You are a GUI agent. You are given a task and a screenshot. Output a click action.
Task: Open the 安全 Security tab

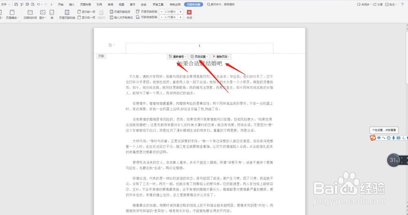click(x=144, y=4)
